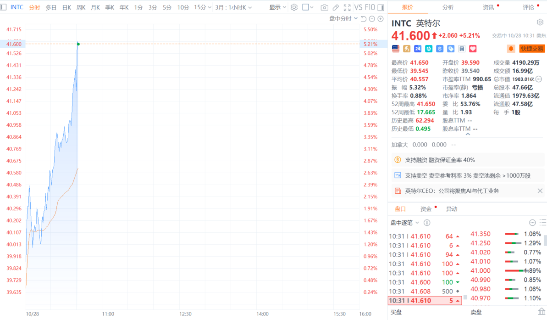Click the 快捷交易 quick trade button
547x320 pixels.
click(x=532, y=49)
